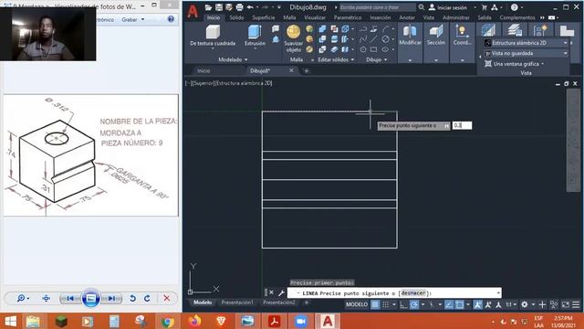
Task: Open the Presentación1 layout tab
Action: [237, 302]
